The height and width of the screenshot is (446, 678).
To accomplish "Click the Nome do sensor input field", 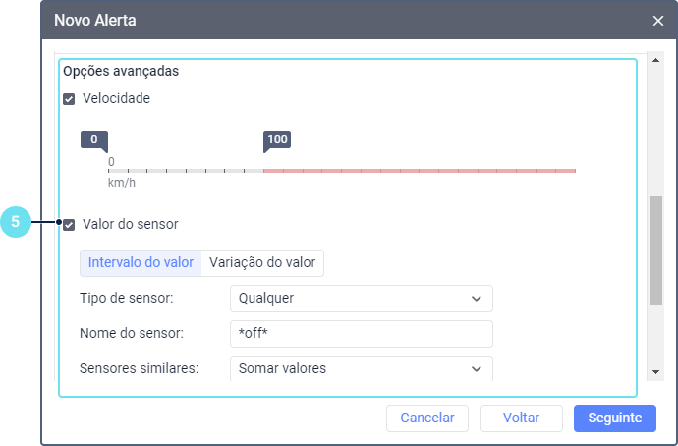I will pos(362,334).
